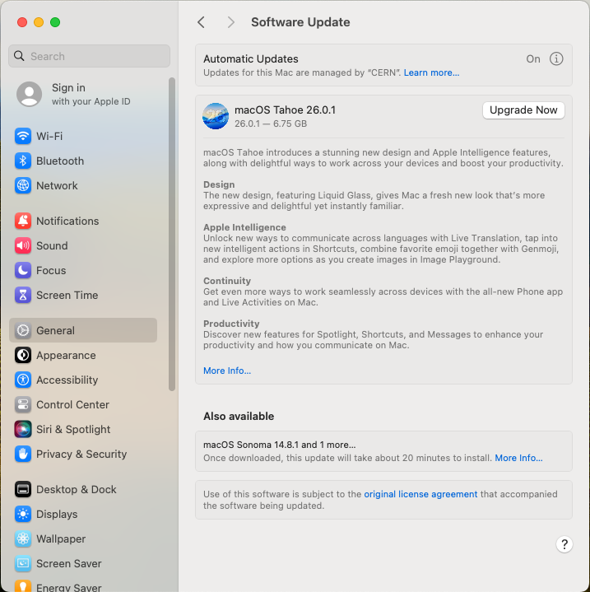The width and height of the screenshot is (590, 592).
Task: Select the Network globe icon
Action: tap(23, 185)
